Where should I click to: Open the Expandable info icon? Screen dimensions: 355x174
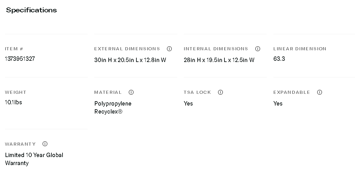(320, 92)
